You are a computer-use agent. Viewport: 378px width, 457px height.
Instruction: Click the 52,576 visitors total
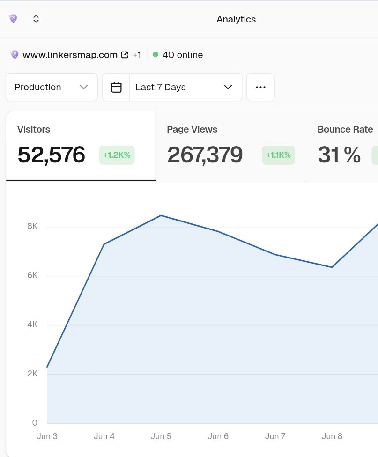click(x=52, y=155)
